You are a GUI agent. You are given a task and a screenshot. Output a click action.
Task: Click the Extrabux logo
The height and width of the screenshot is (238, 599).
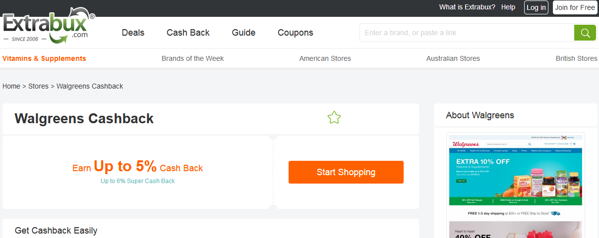48,25
